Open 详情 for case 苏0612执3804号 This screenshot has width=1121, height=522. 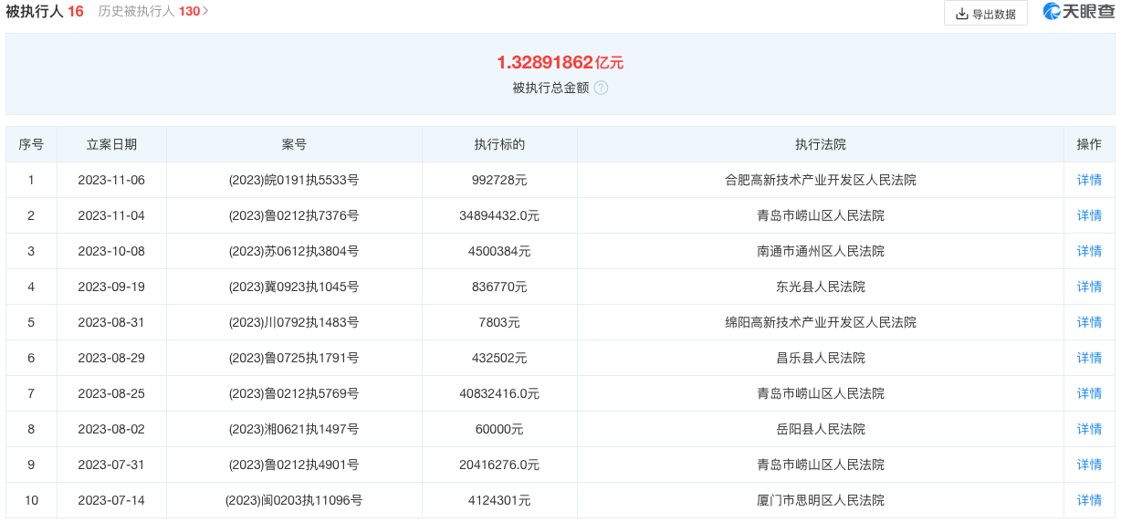click(x=1089, y=252)
